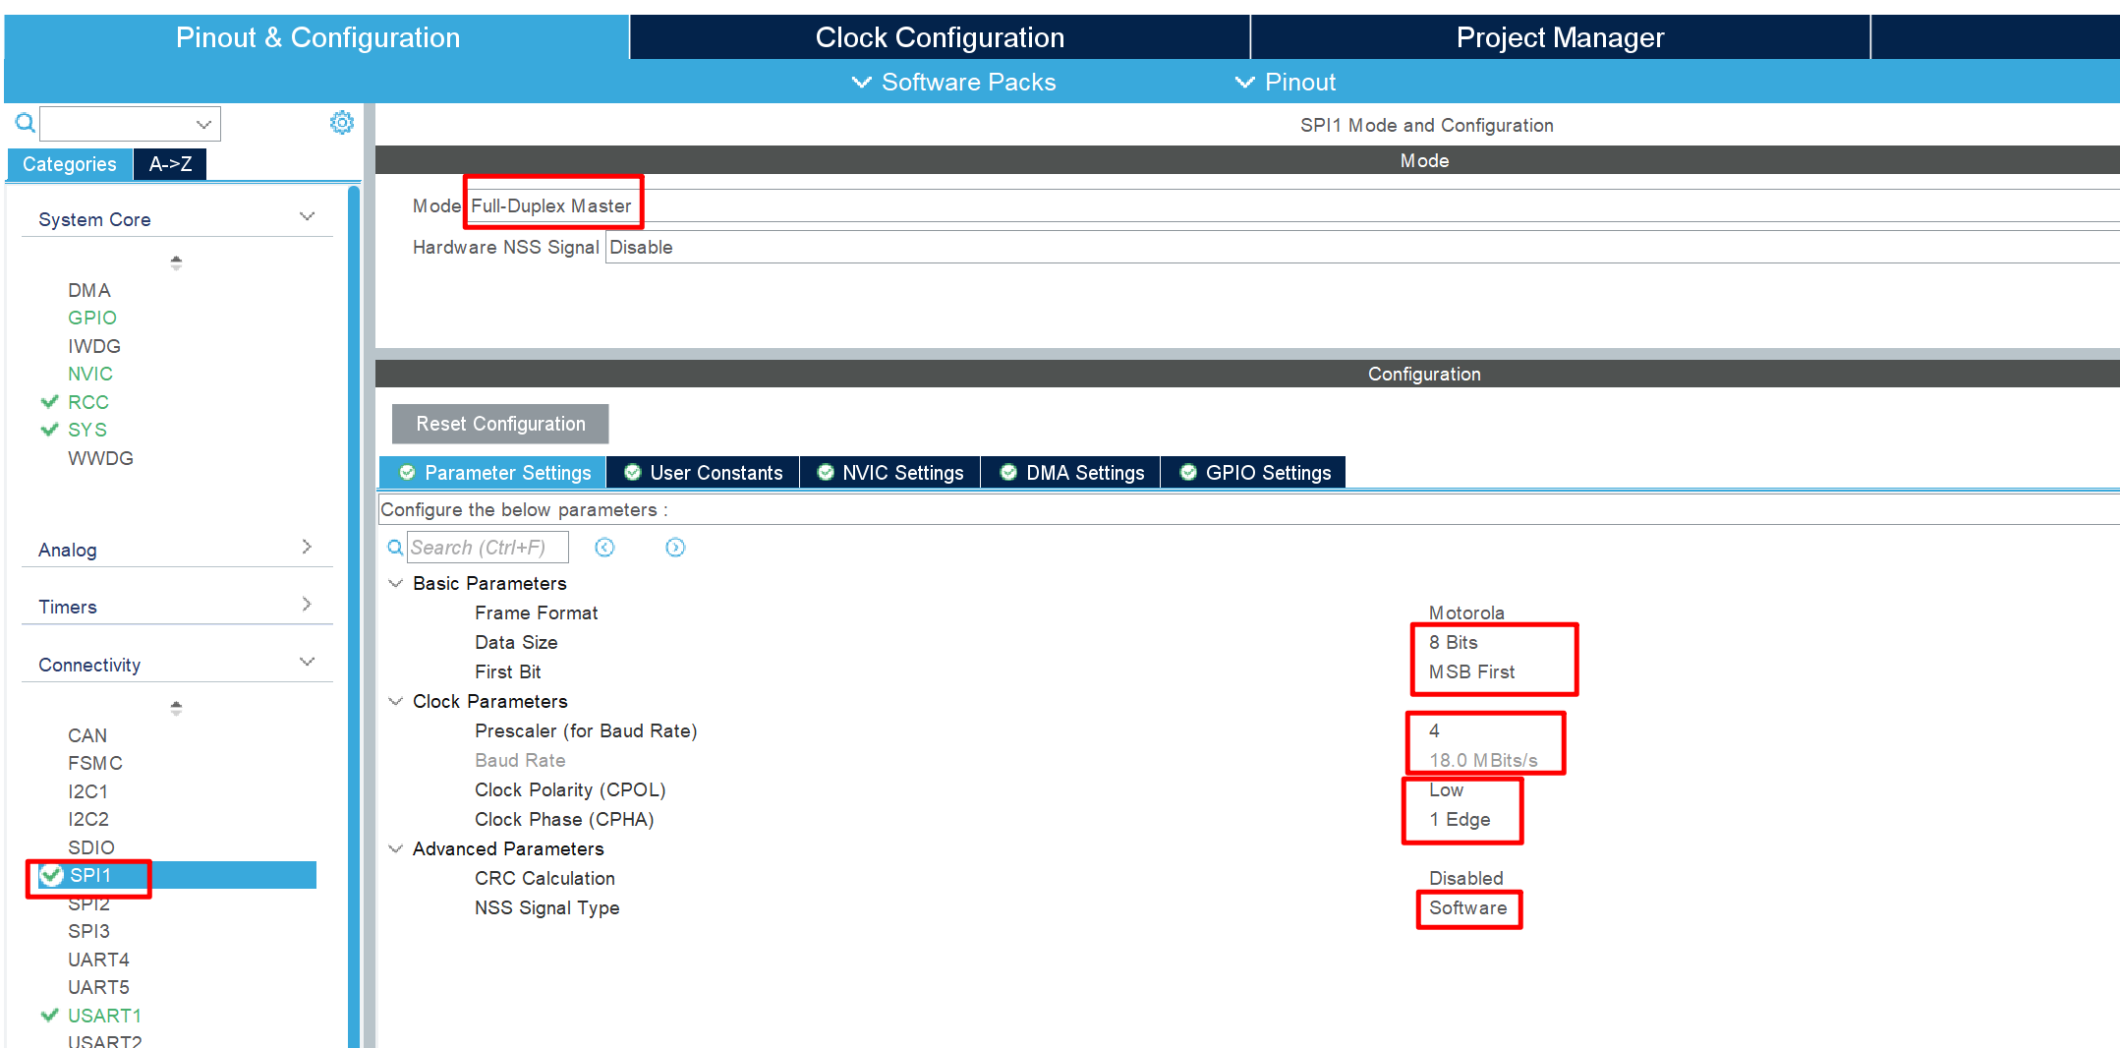Collapse the Advanced Parameters group
2120x1048 pixels.
coord(395,848)
